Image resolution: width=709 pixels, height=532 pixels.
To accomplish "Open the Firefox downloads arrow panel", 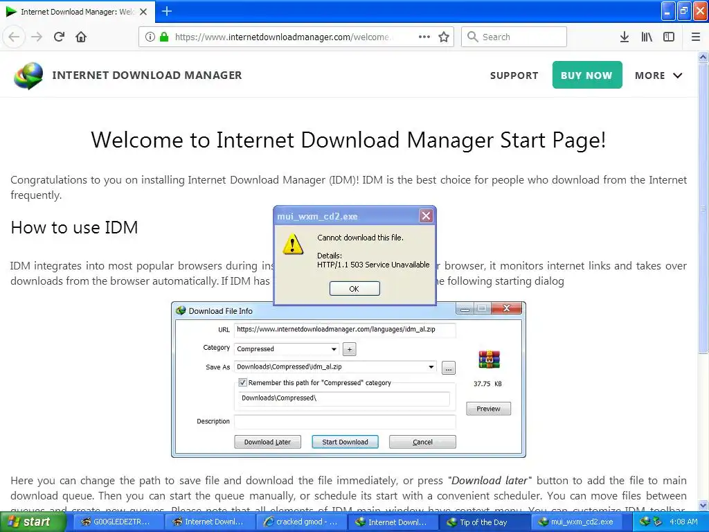I will [624, 37].
